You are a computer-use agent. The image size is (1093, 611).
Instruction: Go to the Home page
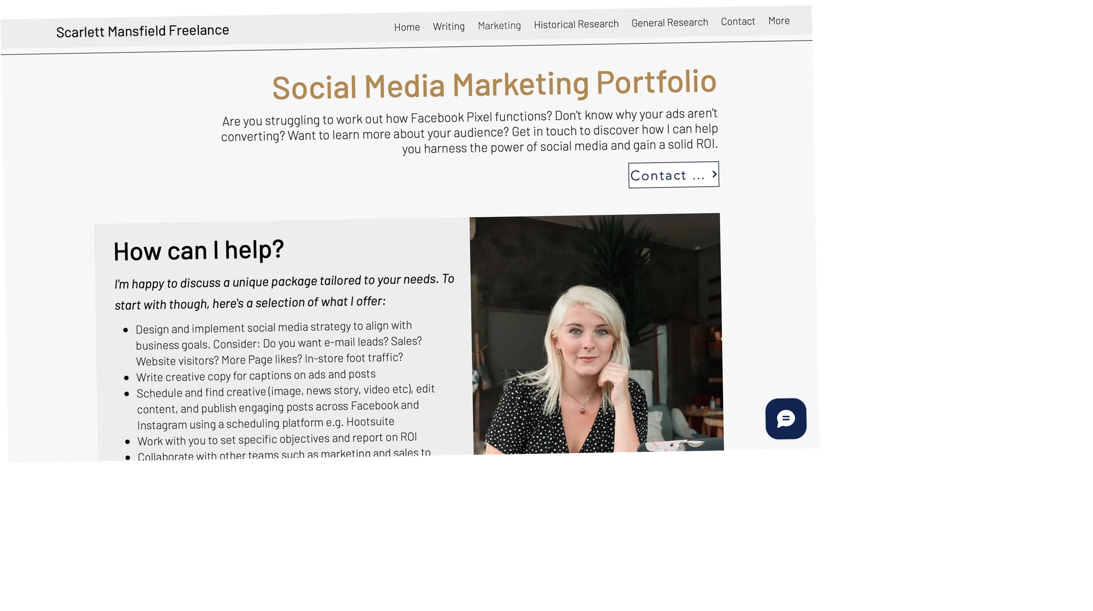pos(407,27)
